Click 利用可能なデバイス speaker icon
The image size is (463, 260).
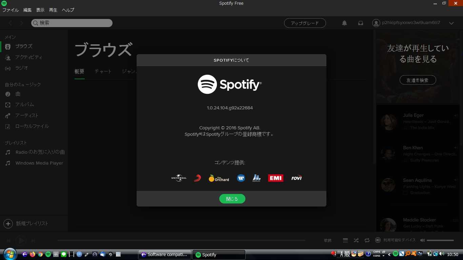[378, 240]
